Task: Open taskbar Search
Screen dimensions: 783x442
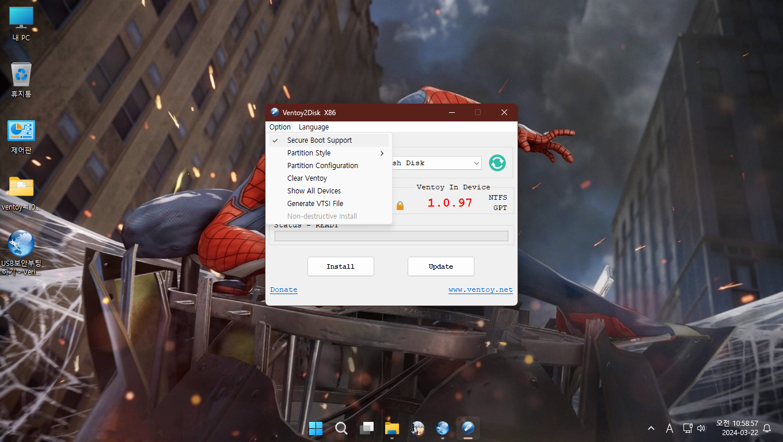Action: [341, 428]
